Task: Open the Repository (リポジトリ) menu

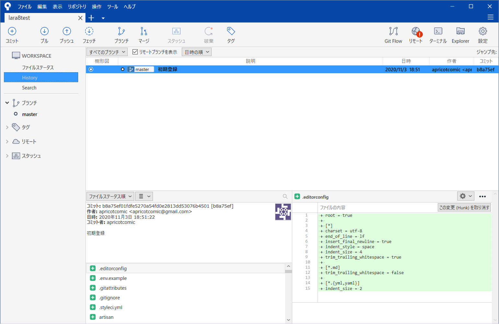Action: click(77, 6)
